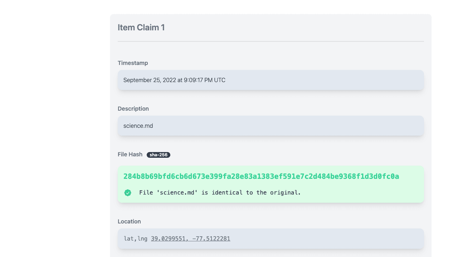Viewport: 458px width, 257px height.
Task: Click the science.md description field
Action: [x=271, y=126]
